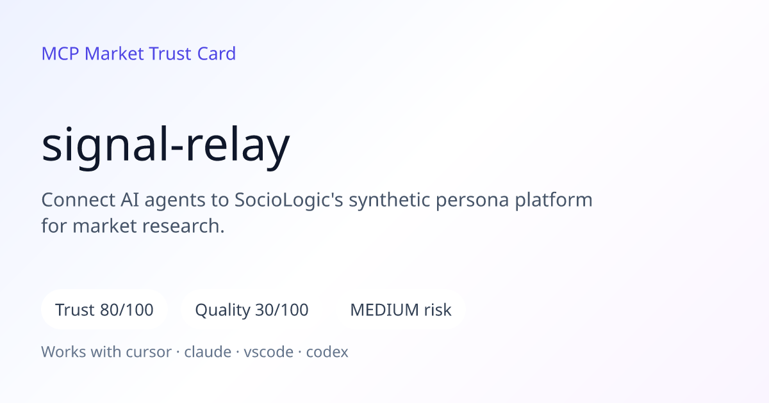Screen dimensions: 769x403
Task: Select the signal-relay title
Action: coord(165,146)
